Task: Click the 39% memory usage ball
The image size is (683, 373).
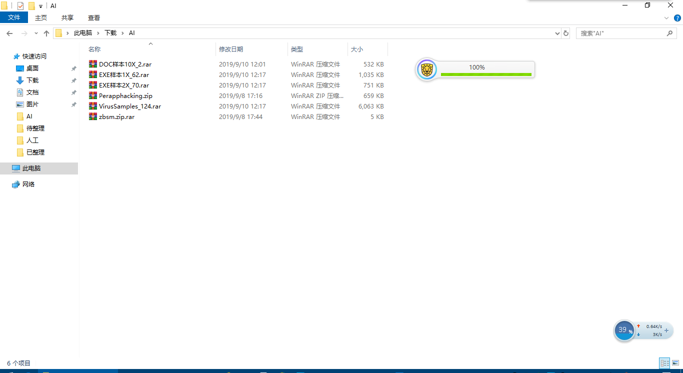Action: [624, 330]
